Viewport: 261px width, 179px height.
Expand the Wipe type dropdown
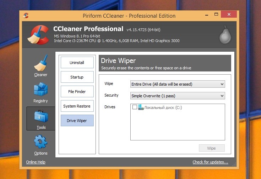178,84
